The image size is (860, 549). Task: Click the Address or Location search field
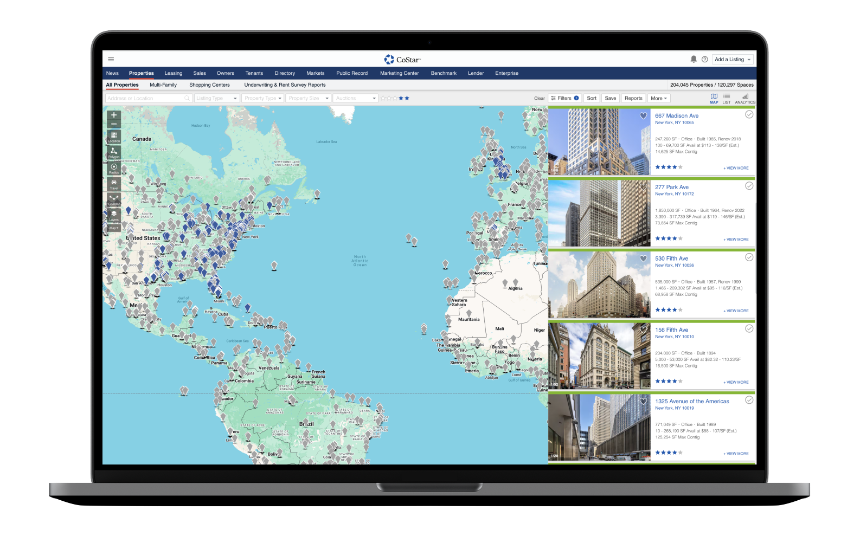(145, 98)
